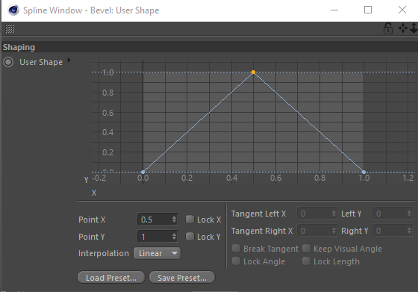
Task: Click the Tangent Left X label
Action: tap(258, 214)
